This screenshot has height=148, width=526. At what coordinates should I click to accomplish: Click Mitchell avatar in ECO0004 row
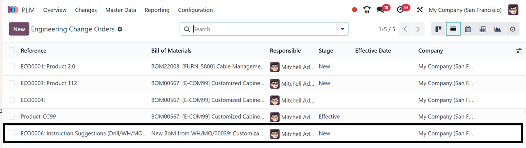[x=275, y=100]
